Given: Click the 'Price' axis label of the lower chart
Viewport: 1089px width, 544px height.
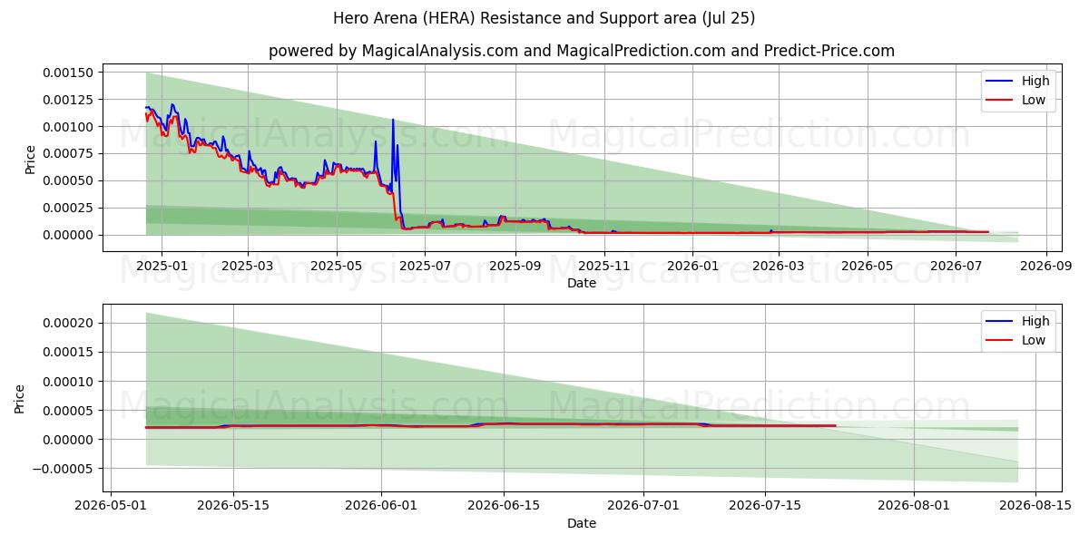Looking at the screenshot, I should coord(20,399).
